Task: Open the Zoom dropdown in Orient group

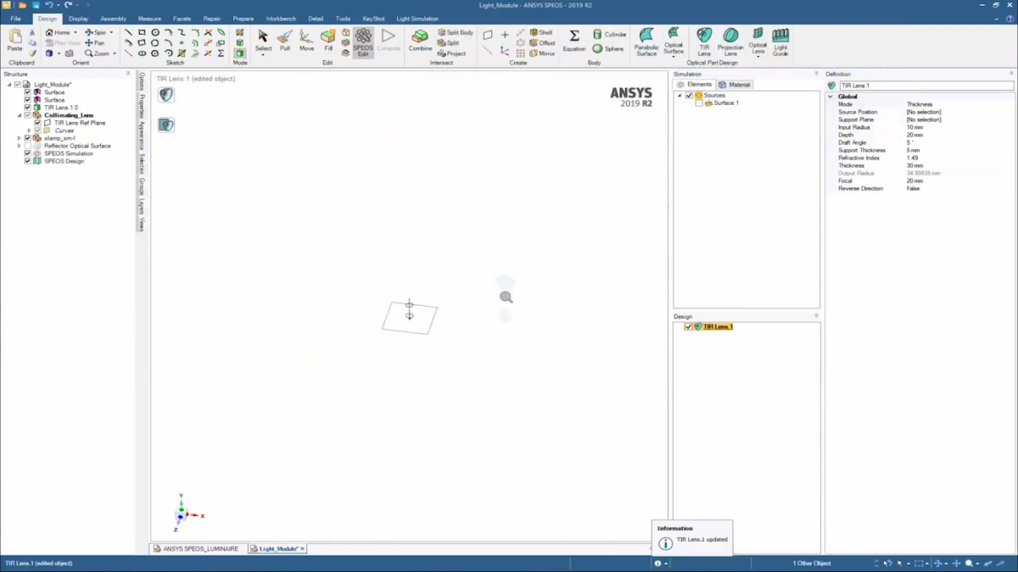Action: tap(115, 53)
